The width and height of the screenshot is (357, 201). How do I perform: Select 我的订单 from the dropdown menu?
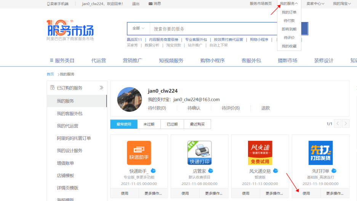[289, 12]
